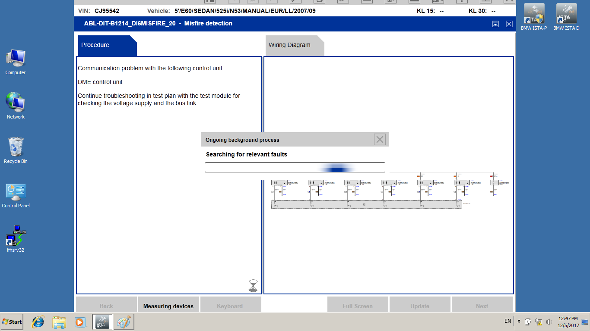Switch to the Wiring Diagram tab
The width and height of the screenshot is (590, 331).
tap(289, 45)
